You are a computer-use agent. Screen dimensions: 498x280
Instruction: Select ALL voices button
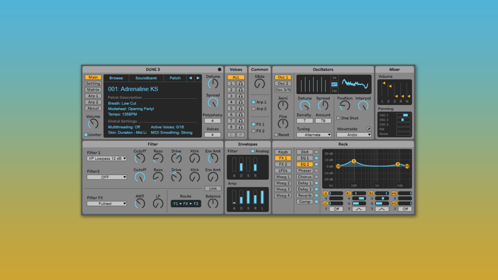coord(236,77)
